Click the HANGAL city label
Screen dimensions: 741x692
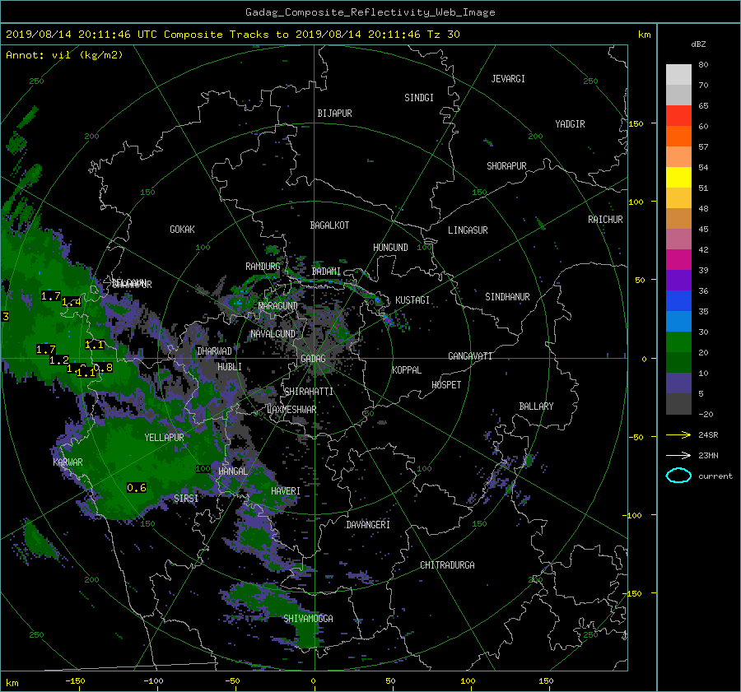pos(232,471)
